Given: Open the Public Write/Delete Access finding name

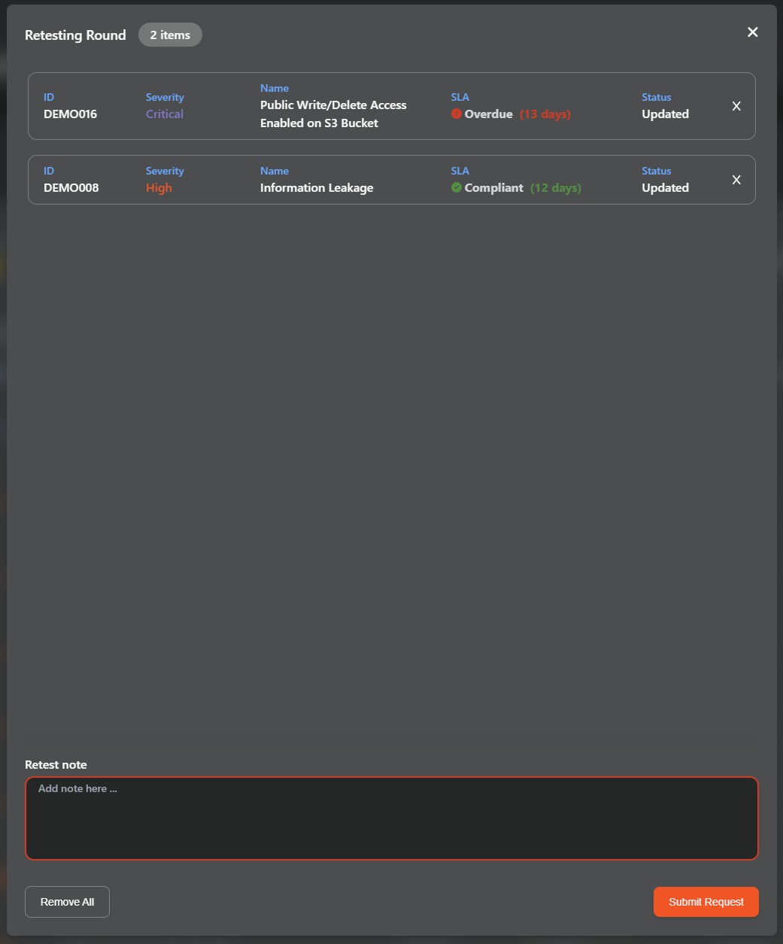Looking at the screenshot, I should (333, 114).
